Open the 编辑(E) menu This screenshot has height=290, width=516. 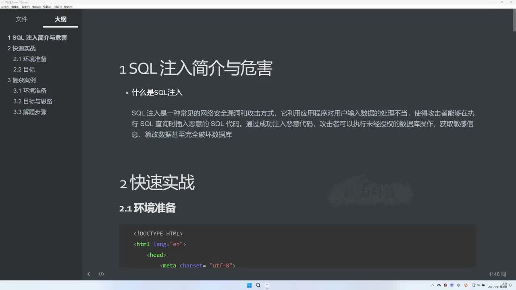[15, 7]
